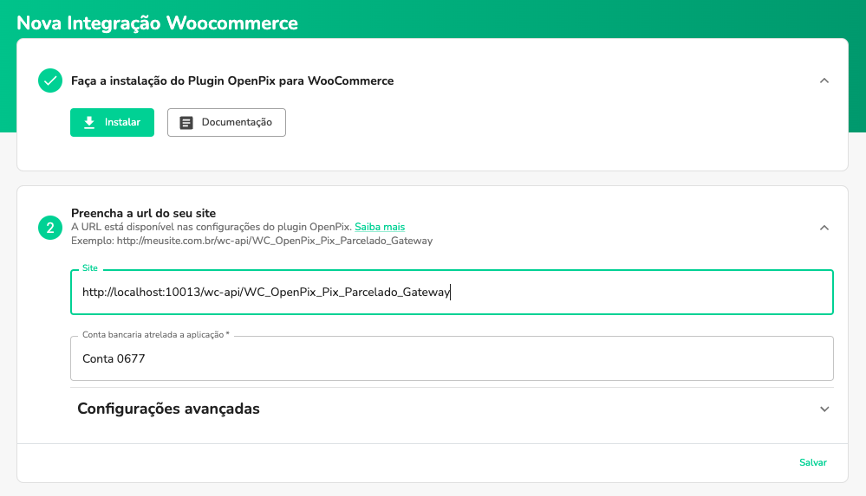Click the step 2 number circle
Image resolution: width=866 pixels, height=496 pixels.
tap(49, 228)
